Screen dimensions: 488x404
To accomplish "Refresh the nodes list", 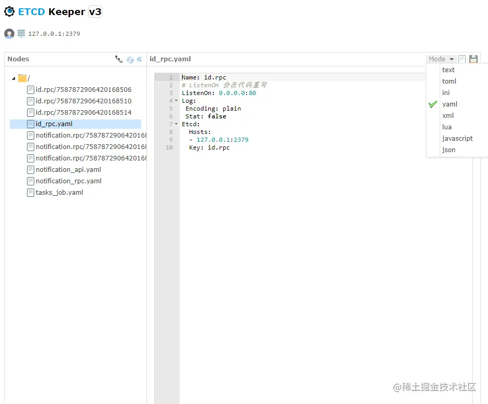I will [x=130, y=59].
